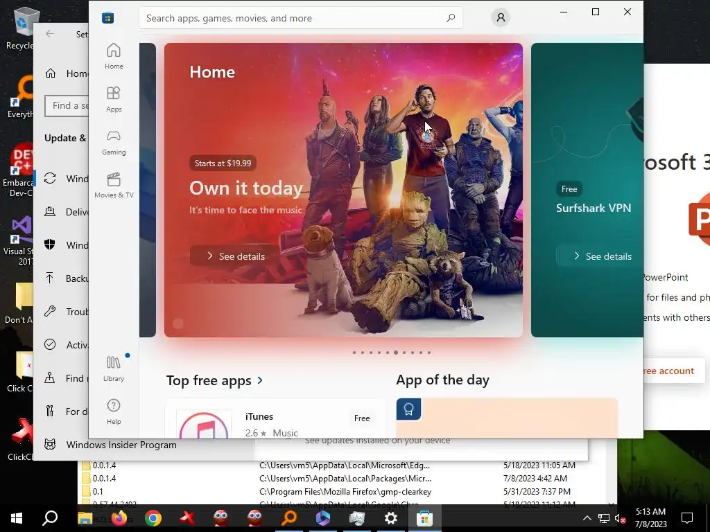Click the Mozilla Firefox gmp-clearkey path

(x=345, y=492)
